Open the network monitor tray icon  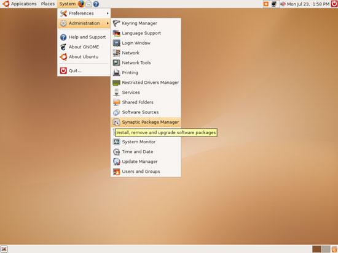(x=273, y=4)
